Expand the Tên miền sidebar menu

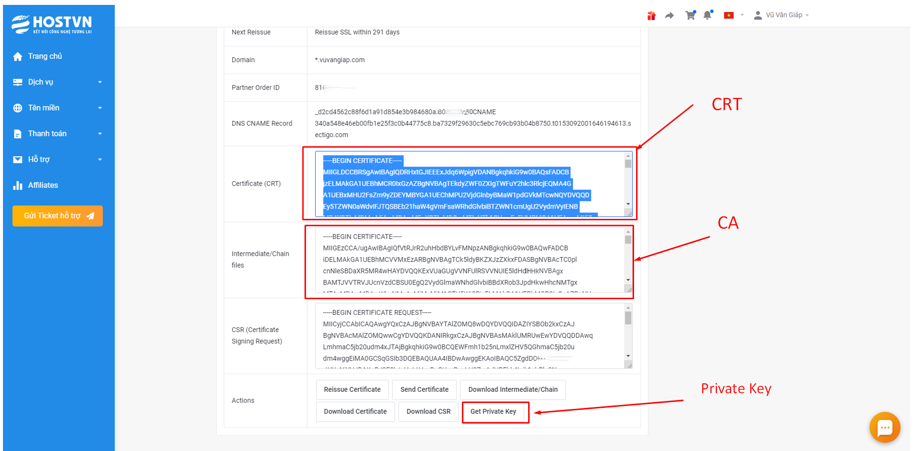(57, 108)
